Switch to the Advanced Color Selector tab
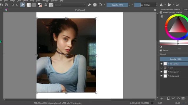This screenshot has height=105, width=188. point(171,9)
